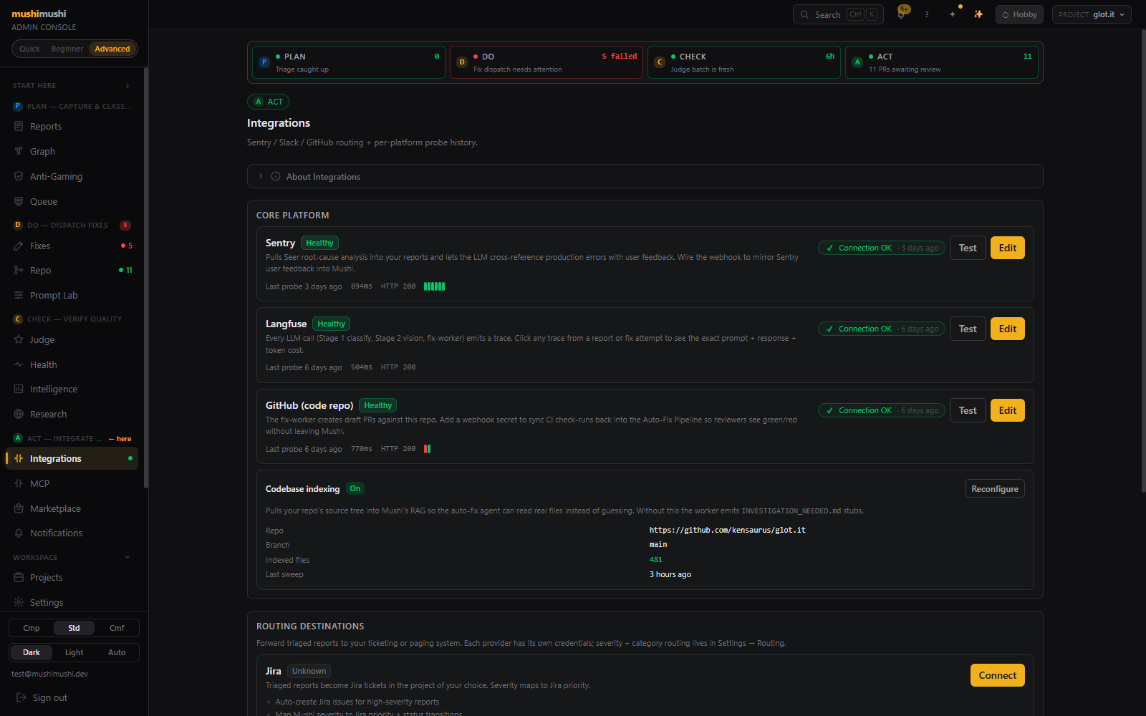The width and height of the screenshot is (1146, 716).
Task: Expand the START HERE section
Action: pyautogui.click(x=72, y=85)
